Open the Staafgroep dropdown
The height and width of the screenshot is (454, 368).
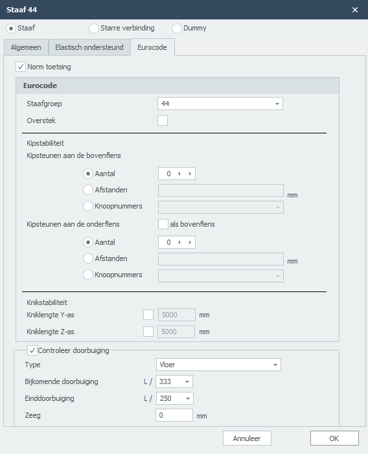pos(220,104)
